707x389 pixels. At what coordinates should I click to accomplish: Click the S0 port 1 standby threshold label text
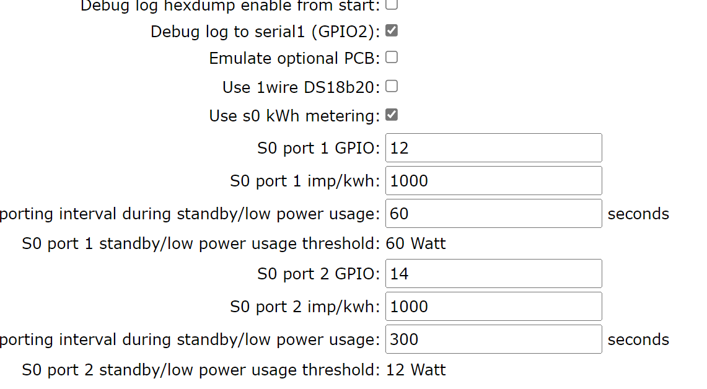[x=200, y=243]
